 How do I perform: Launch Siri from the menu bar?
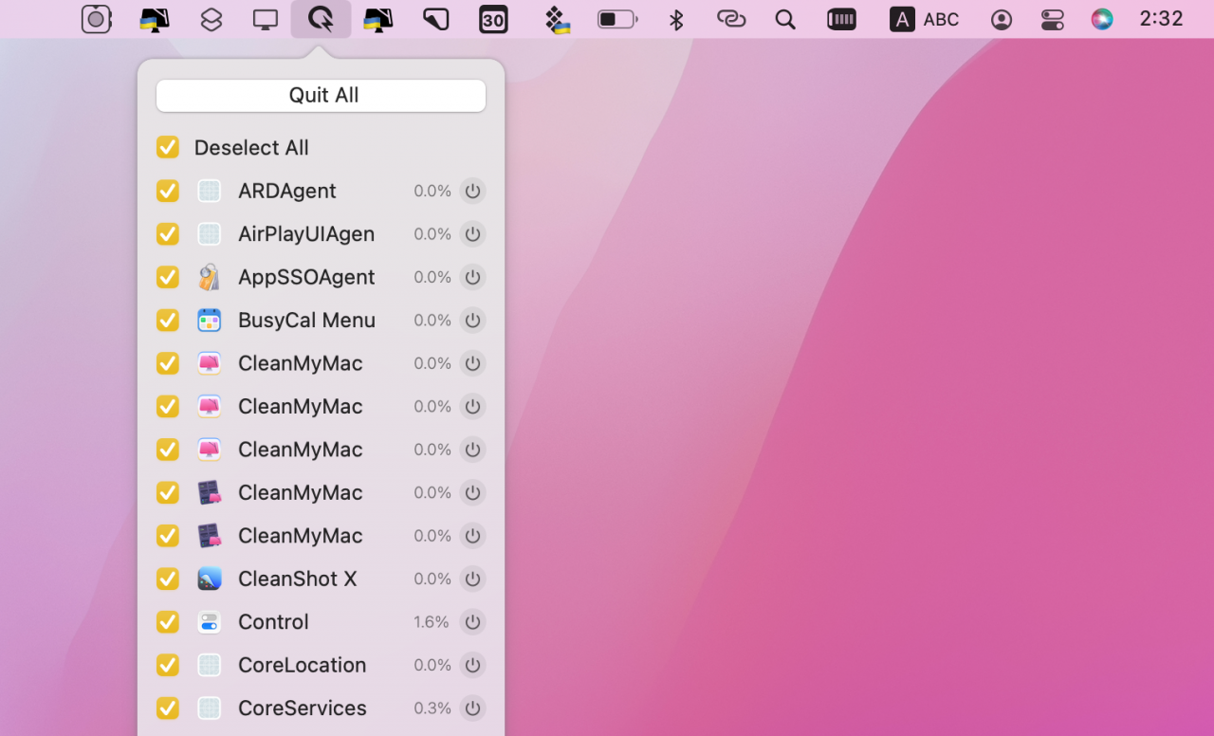[x=1102, y=19]
